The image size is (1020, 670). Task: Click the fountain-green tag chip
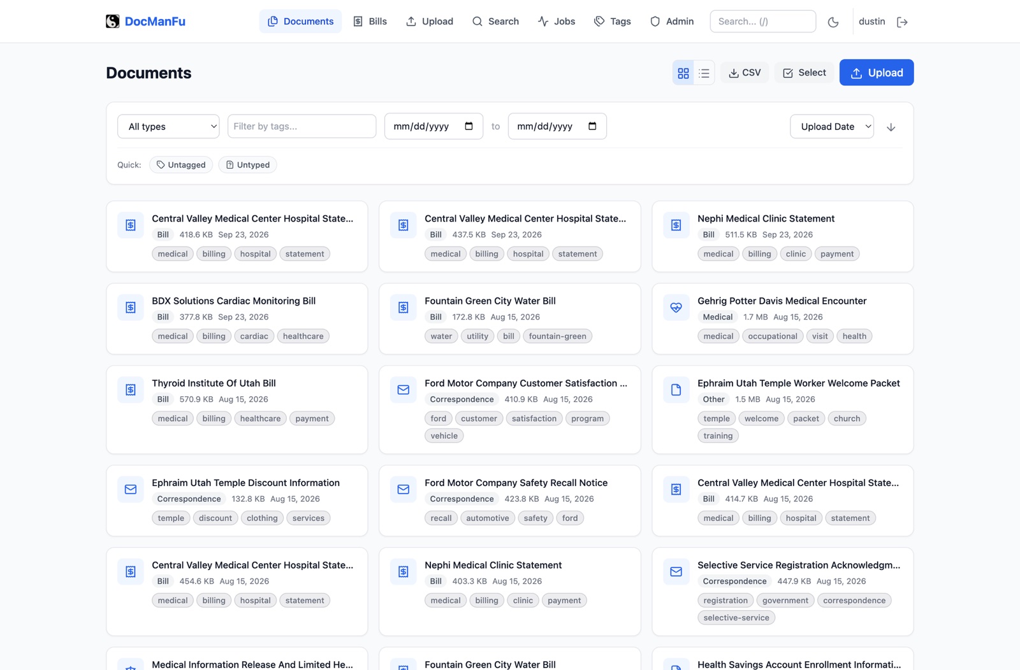tap(557, 336)
